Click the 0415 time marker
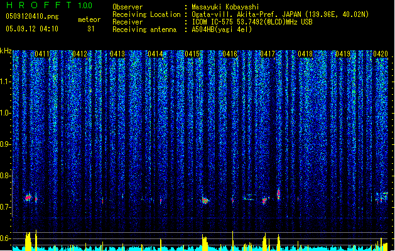 [192, 54]
